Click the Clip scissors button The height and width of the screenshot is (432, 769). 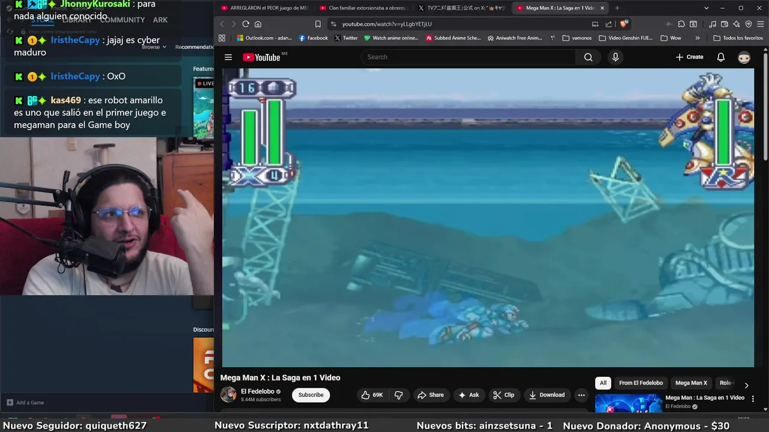click(x=503, y=395)
